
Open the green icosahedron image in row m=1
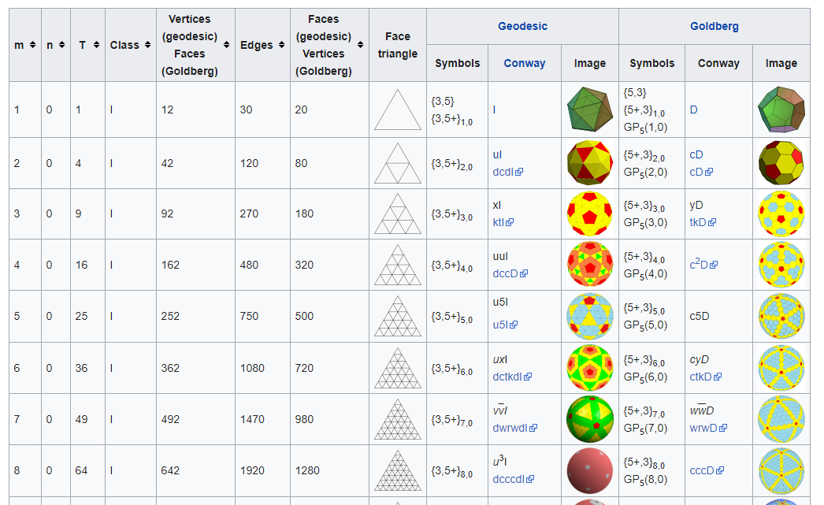tap(588, 110)
